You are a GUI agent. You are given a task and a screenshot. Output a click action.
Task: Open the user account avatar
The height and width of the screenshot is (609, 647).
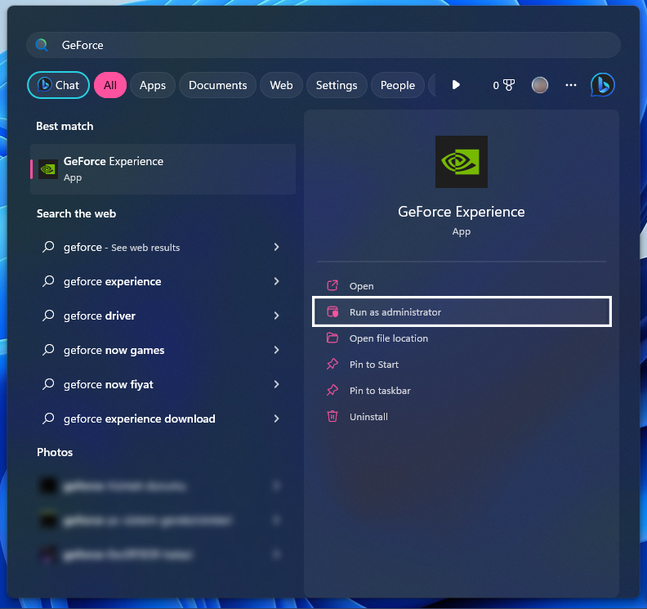coord(540,85)
